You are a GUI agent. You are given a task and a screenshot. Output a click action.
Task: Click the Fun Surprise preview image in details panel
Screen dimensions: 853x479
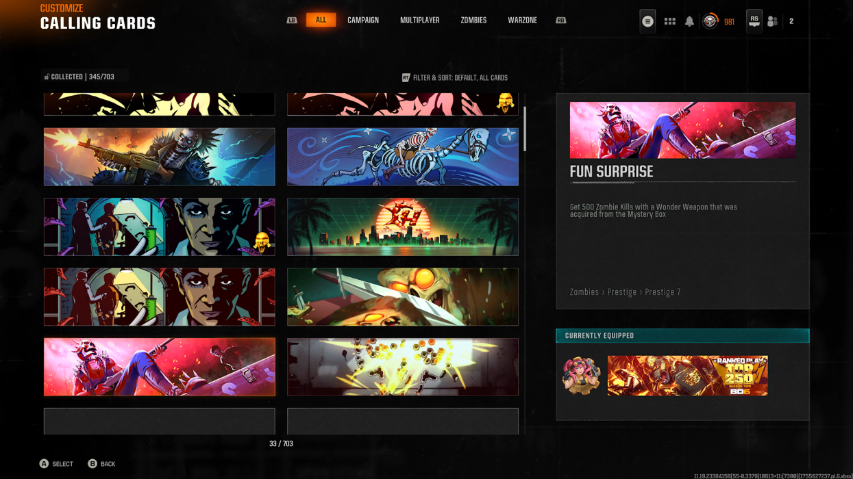pos(682,130)
